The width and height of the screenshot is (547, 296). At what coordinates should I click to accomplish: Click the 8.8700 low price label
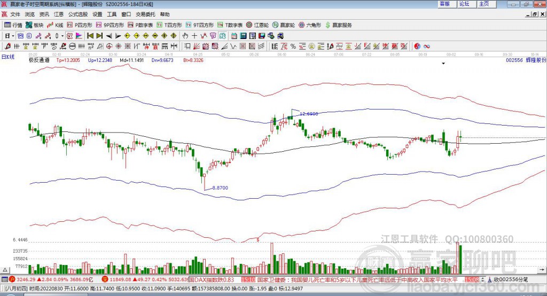(x=220, y=188)
